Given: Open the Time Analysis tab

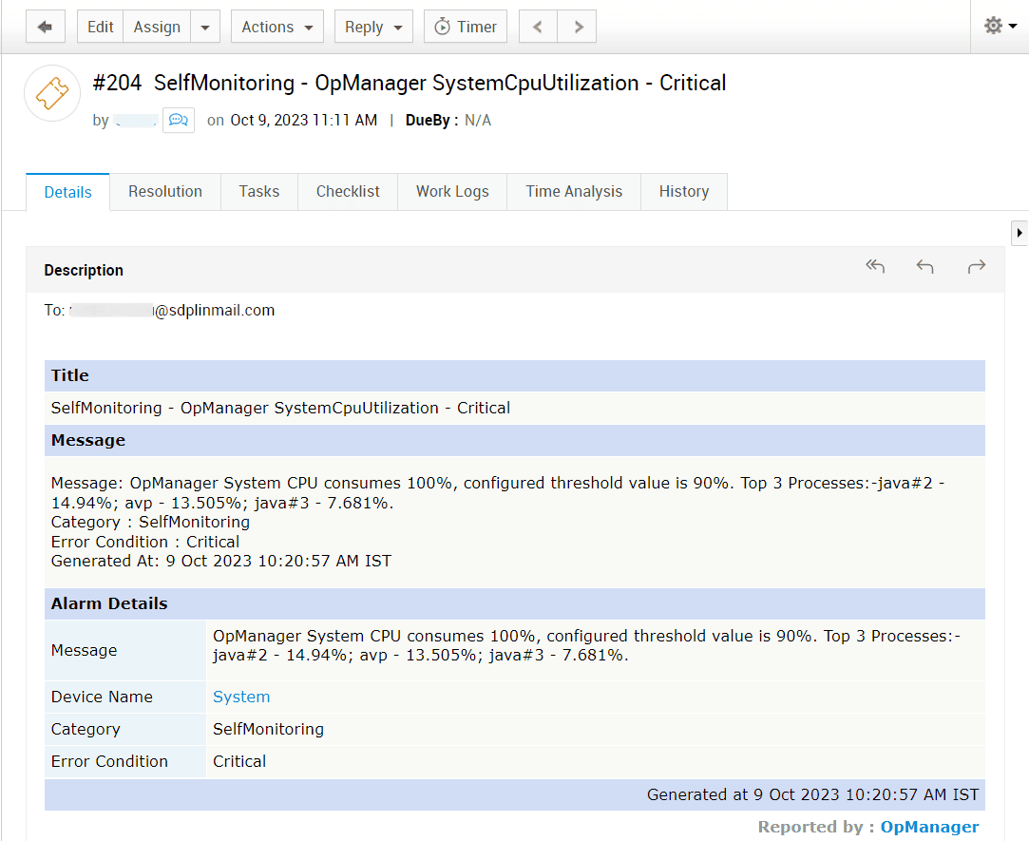Looking at the screenshot, I should (x=574, y=192).
